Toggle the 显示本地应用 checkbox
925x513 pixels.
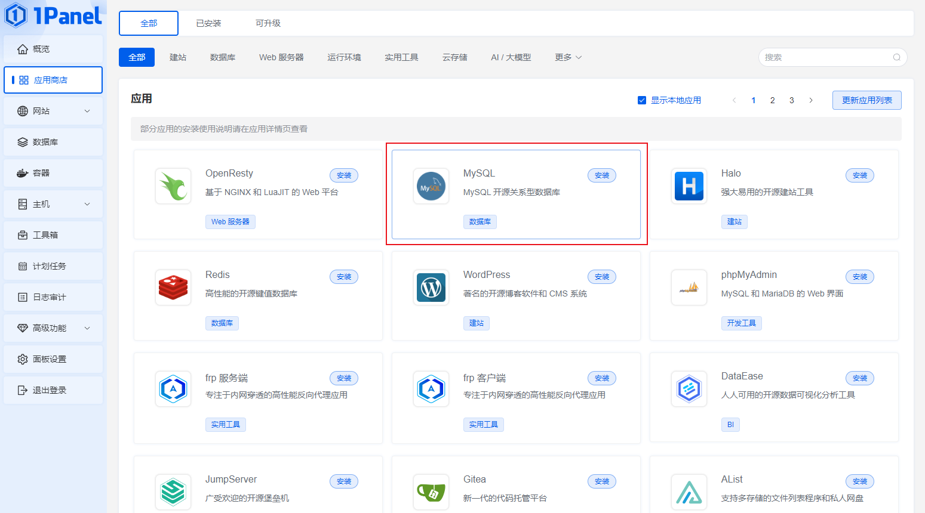[x=642, y=100]
